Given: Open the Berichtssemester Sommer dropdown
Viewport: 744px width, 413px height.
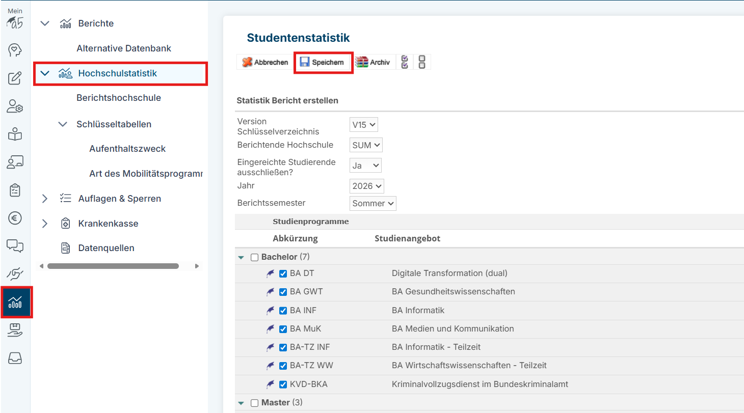Looking at the screenshot, I should coord(373,203).
